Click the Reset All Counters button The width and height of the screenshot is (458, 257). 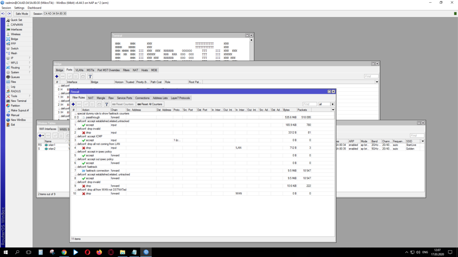point(150,104)
